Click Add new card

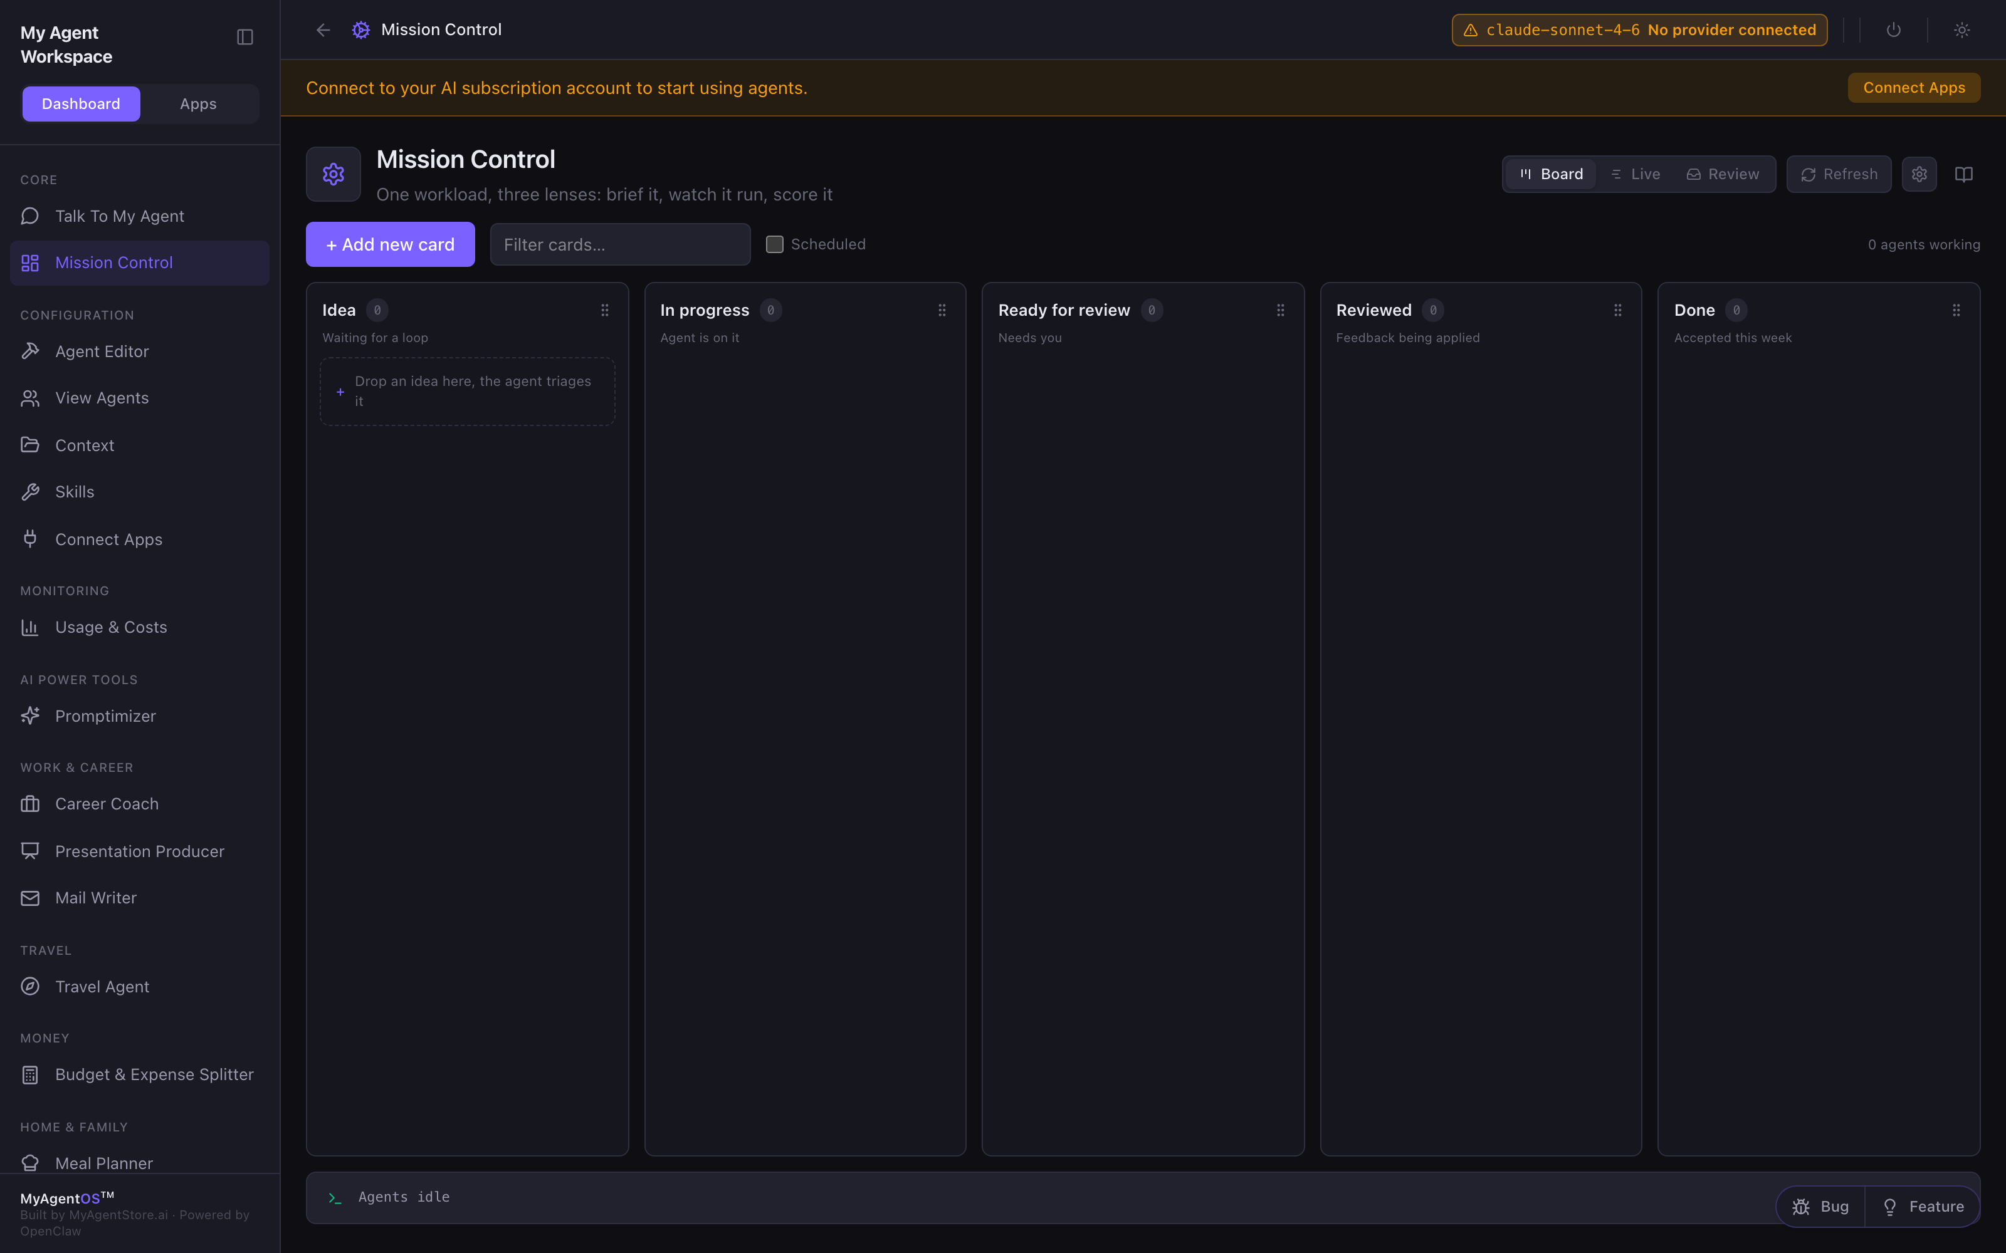391,244
